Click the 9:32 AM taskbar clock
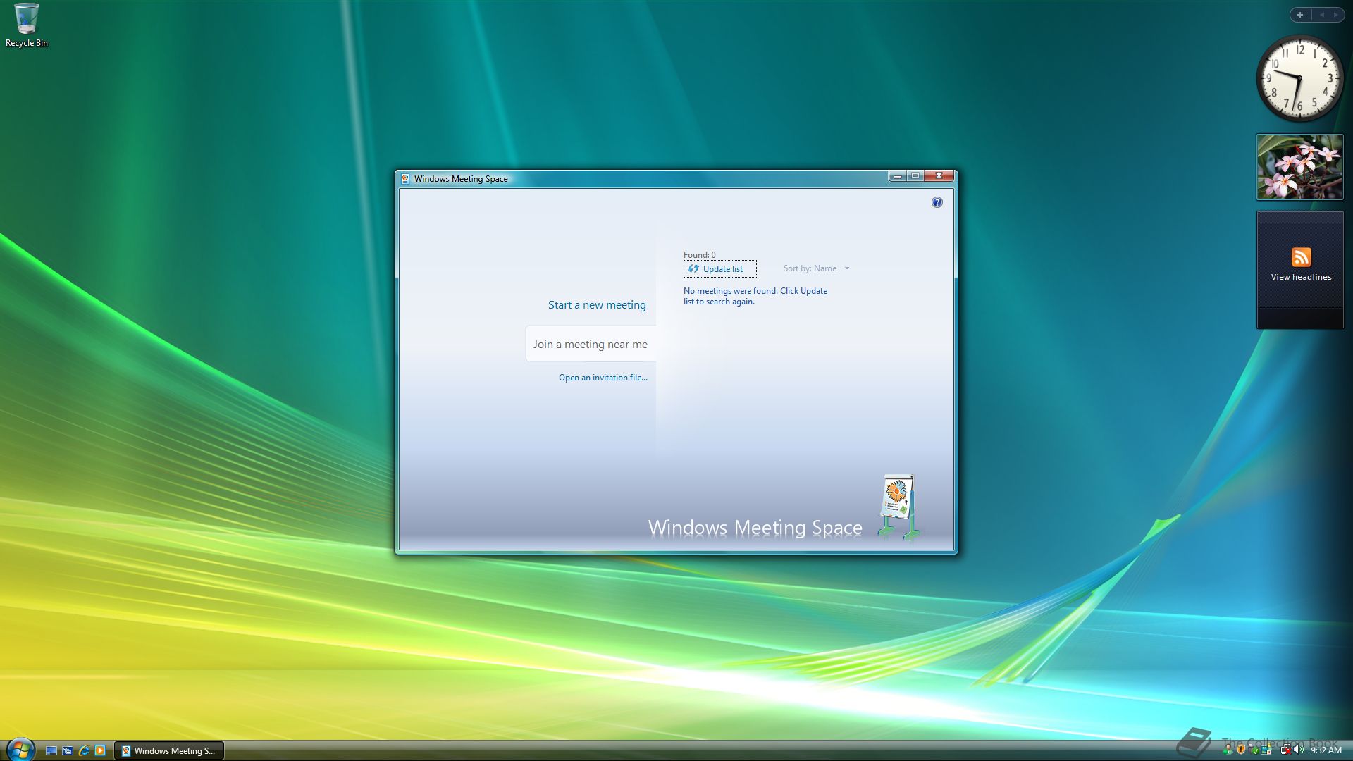The width and height of the screenshot is (1353, 761). coord(1326,750)
